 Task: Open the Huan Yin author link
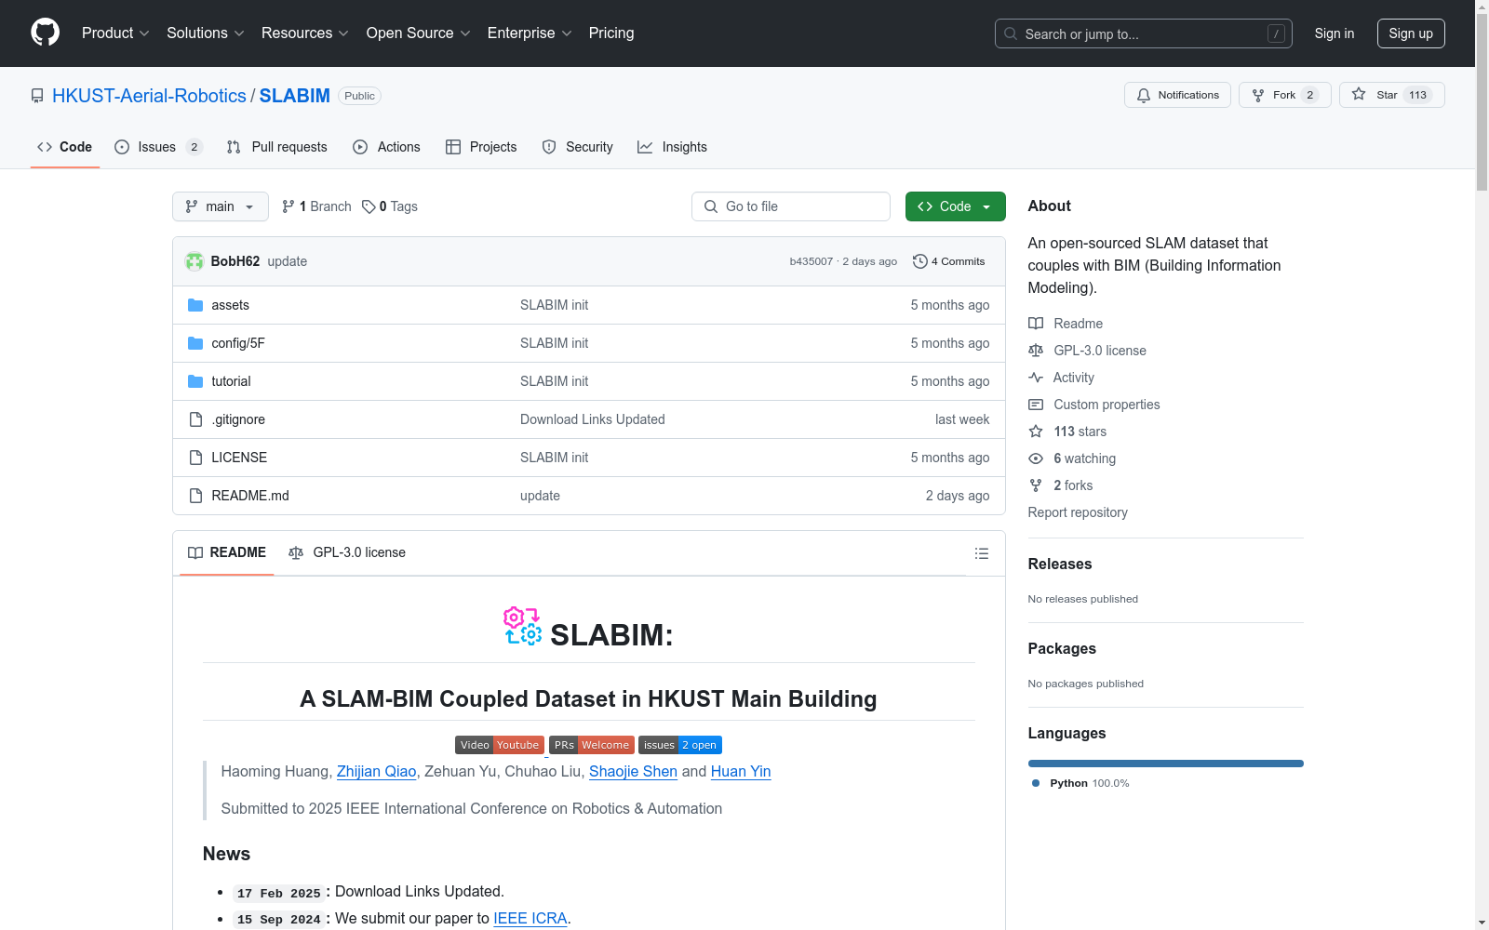(741, 771)
